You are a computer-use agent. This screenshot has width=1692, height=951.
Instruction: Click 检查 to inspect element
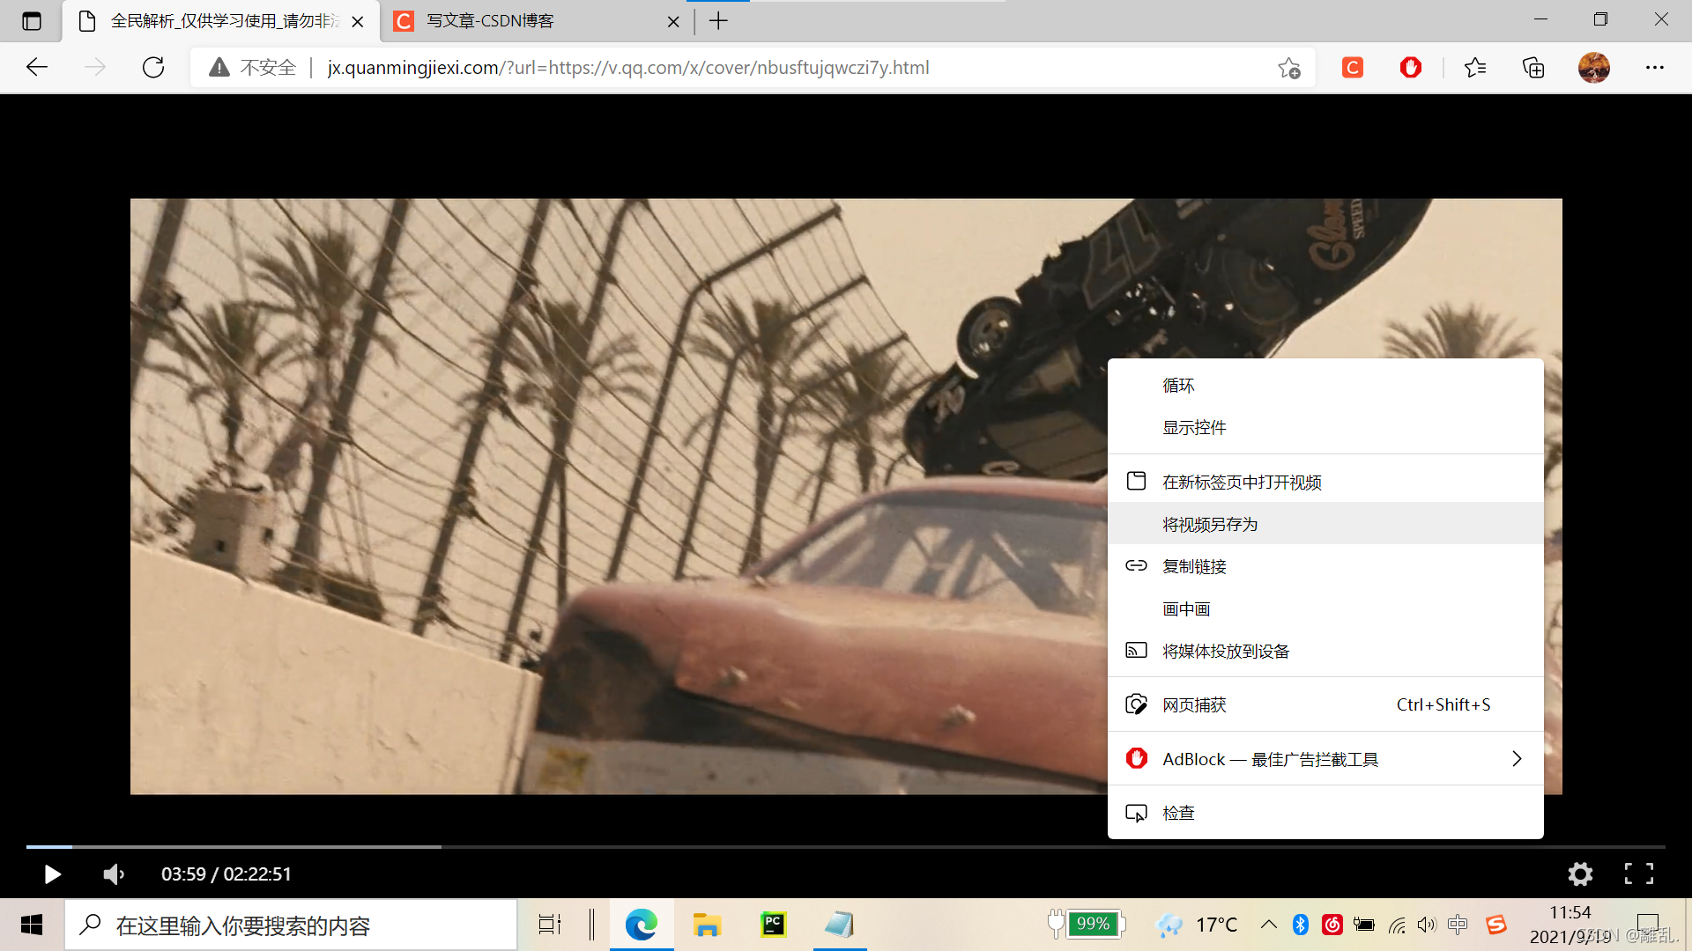[1325, 814]
